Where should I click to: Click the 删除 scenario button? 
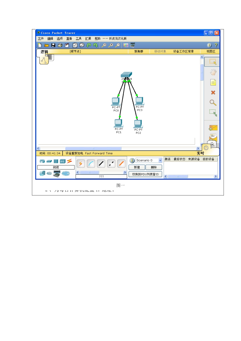(x=154, y=167)
